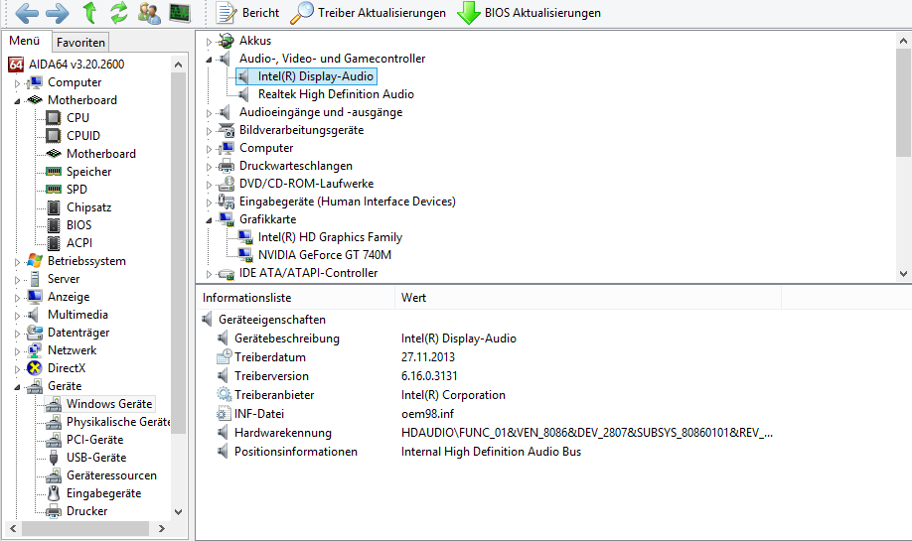
Task: Collapse the Geräte node
Action: (x=17, y=387)
